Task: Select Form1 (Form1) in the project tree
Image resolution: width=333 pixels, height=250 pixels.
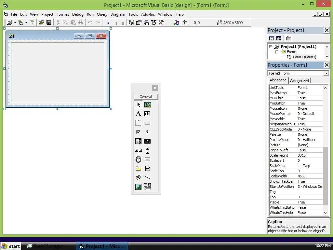Action: tap(304, 57)
